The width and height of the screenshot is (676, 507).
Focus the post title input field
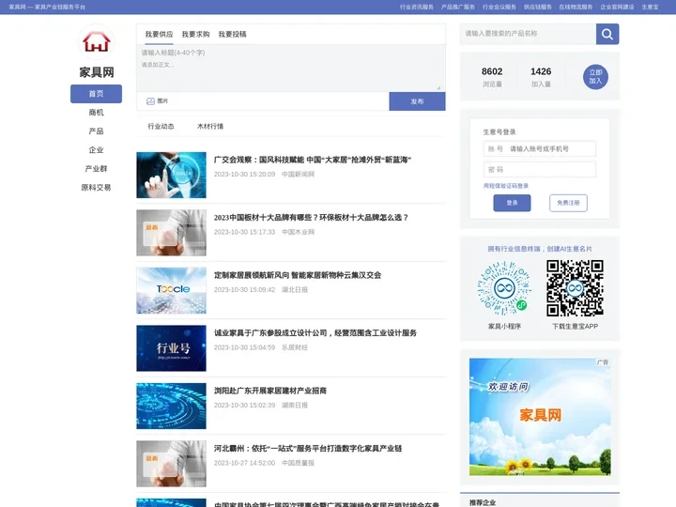289,53
